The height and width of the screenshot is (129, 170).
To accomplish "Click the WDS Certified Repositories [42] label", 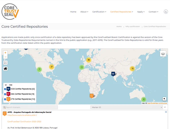I will tap(23, 89).
